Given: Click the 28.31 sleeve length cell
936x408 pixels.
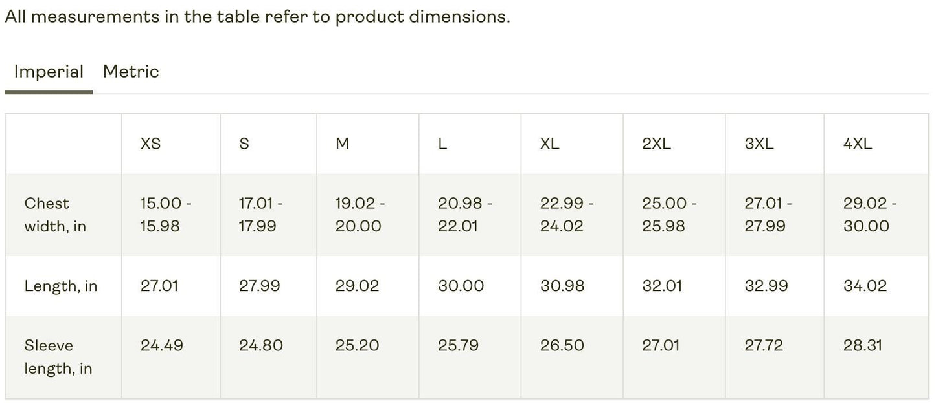Looking at the screenshot, I should (x=862, y=345).
